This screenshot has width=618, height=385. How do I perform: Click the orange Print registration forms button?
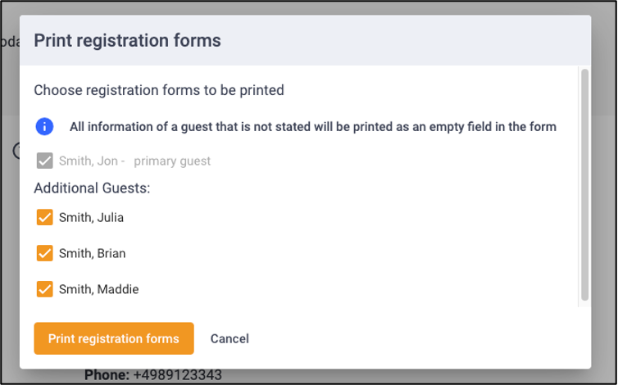click(114, 338)
